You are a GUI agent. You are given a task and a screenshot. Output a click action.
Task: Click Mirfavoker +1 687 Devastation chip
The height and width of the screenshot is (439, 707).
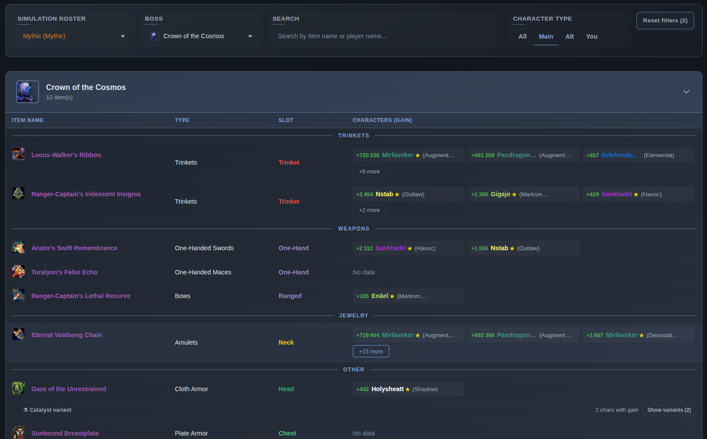(x=639, y=335)
